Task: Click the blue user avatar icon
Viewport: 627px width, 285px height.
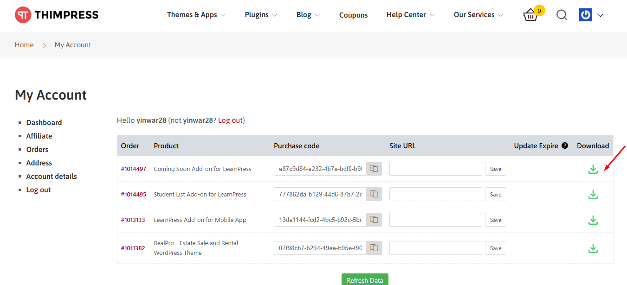Action: pos(586,15)
